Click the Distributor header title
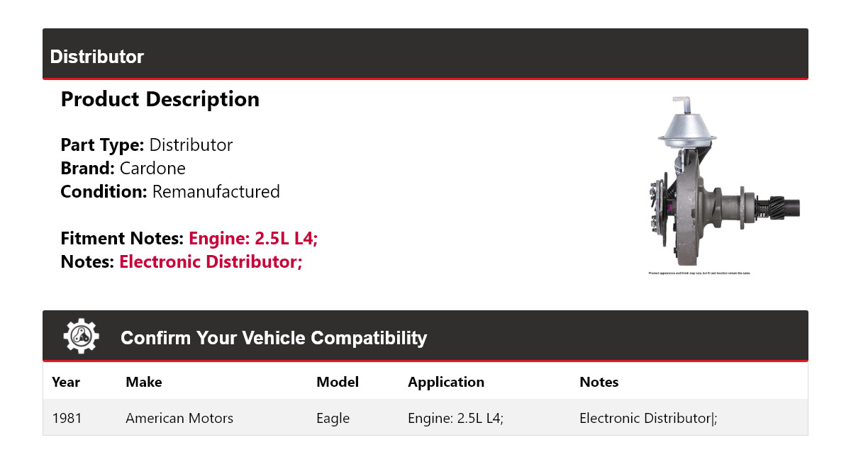The image size is (851, 464). 97,57
